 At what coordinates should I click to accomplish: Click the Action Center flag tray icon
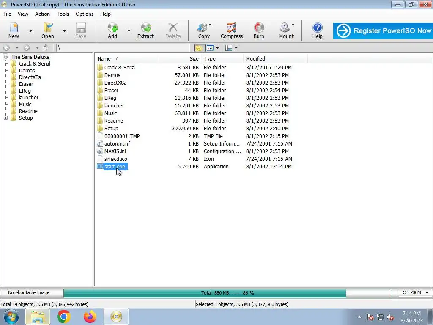tap(370, 317)
